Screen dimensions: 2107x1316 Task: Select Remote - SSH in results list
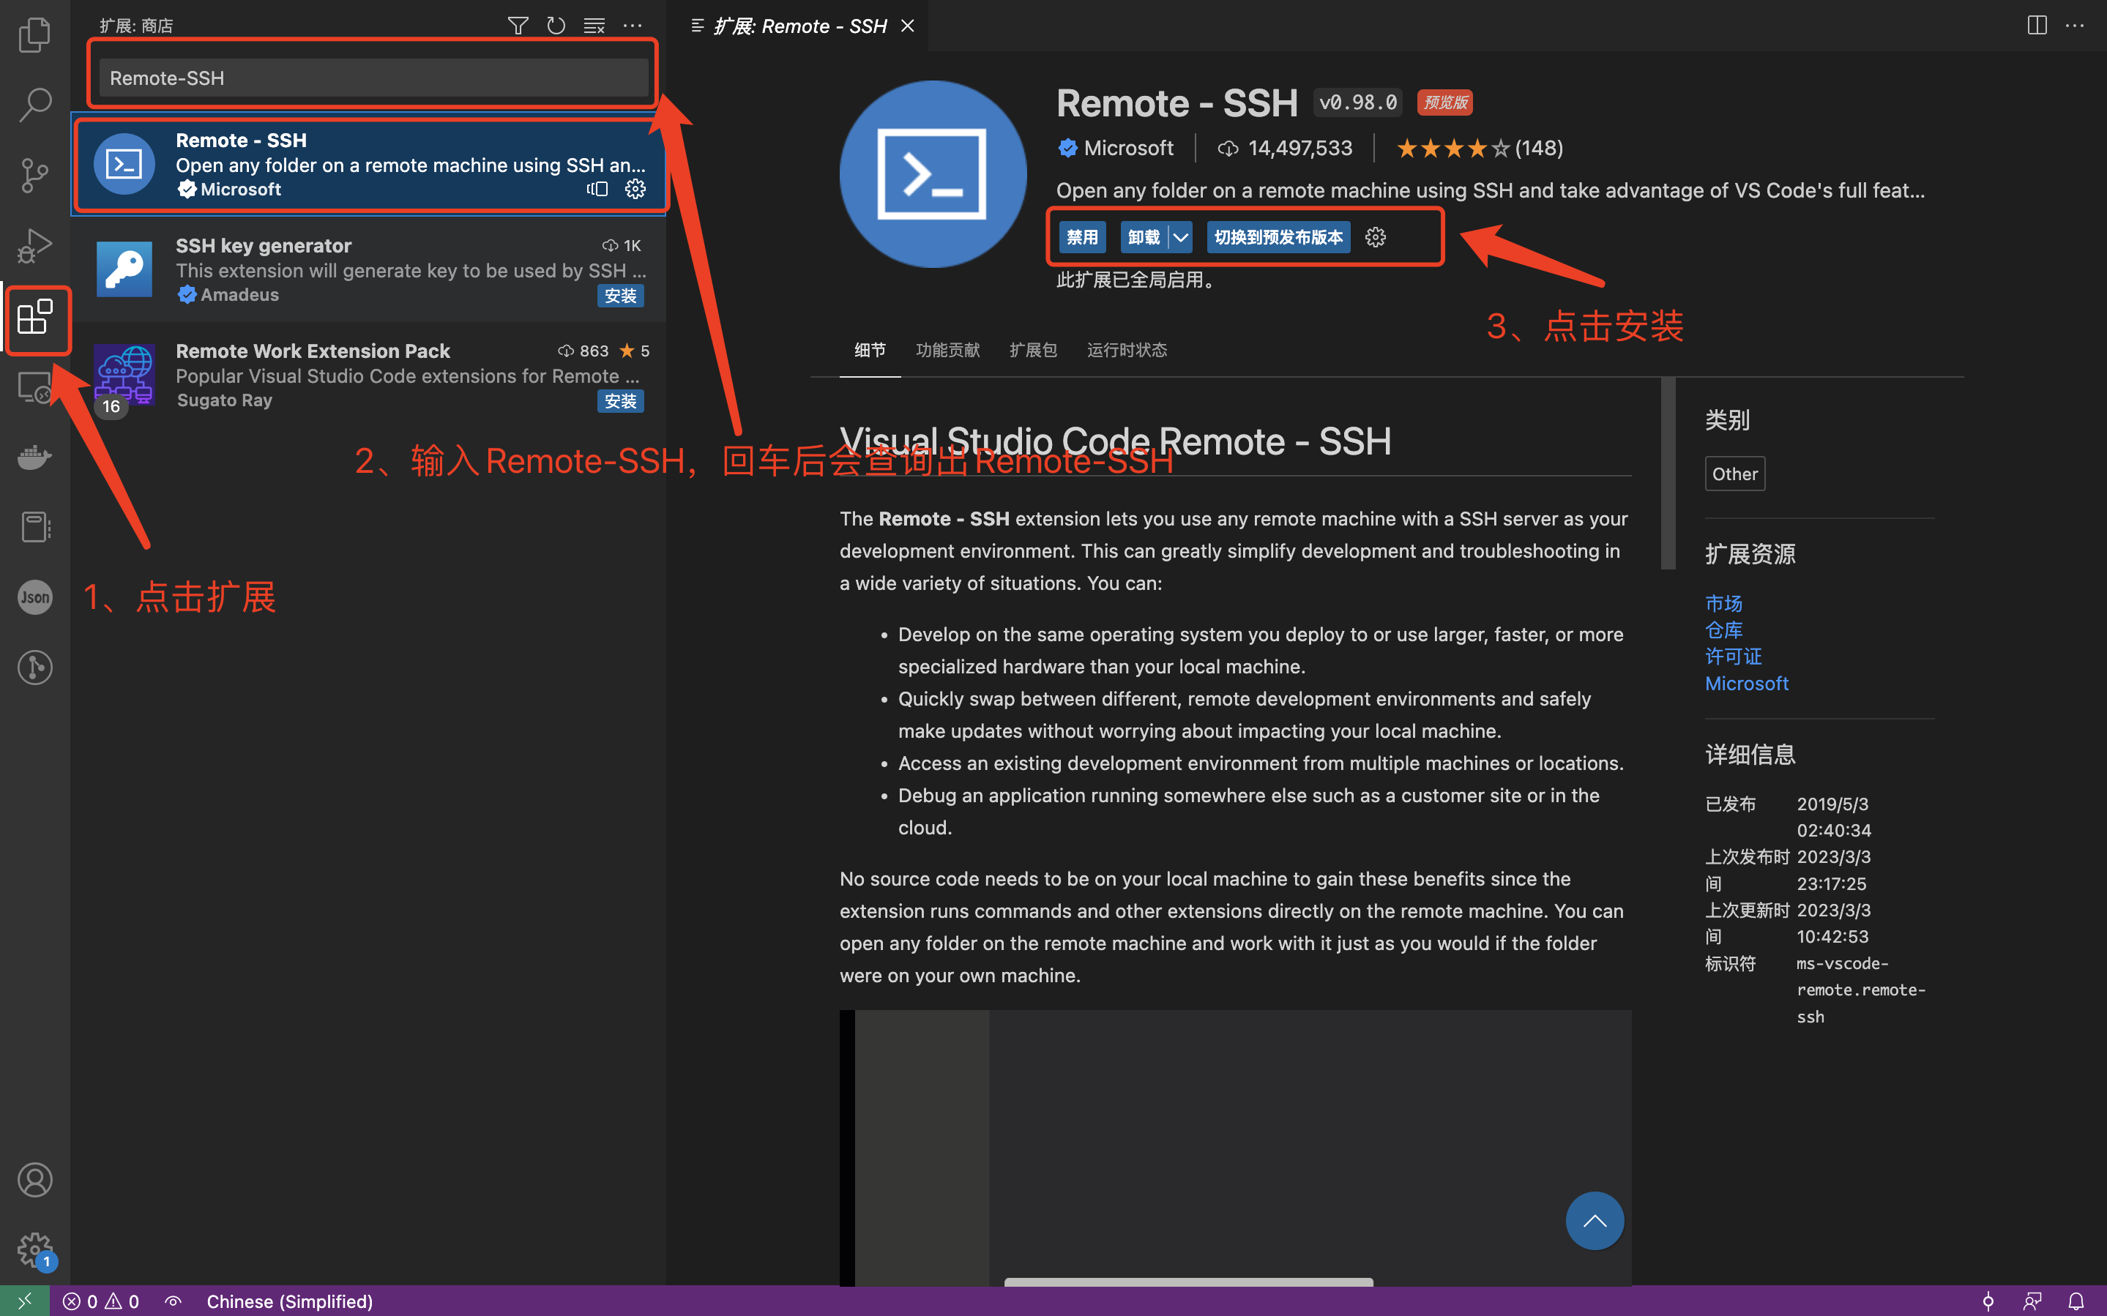[x=370, y=165]
